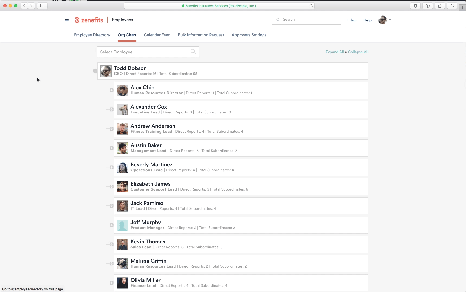
Task: Click the Safari share icon
Action: point(440,6)
